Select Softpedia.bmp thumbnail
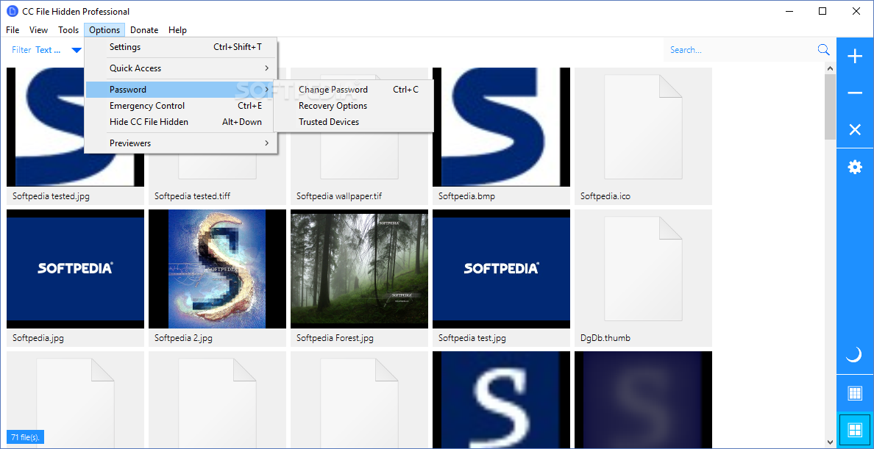Image resolution: width=874 pixels, height=449 pixels. click(501, 127)
